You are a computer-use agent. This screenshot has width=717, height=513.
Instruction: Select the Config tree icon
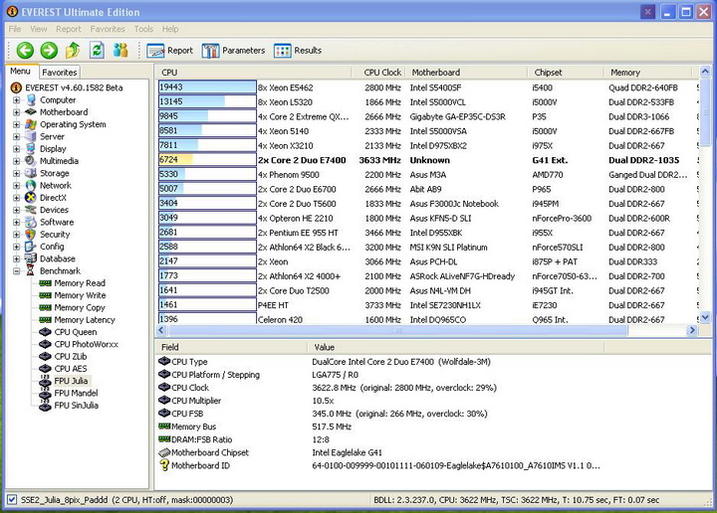coord(31,247)
